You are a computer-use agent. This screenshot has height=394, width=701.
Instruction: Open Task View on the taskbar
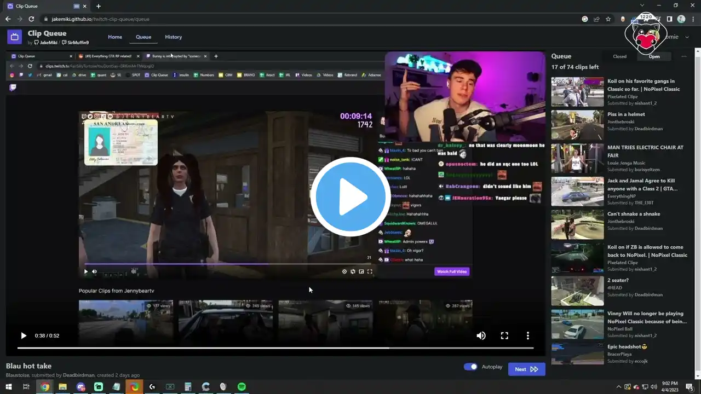pos(26,387)
